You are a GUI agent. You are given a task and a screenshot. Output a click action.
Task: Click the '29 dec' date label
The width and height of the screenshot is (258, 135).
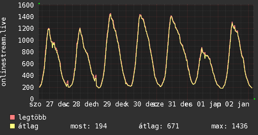pos(117,104)
